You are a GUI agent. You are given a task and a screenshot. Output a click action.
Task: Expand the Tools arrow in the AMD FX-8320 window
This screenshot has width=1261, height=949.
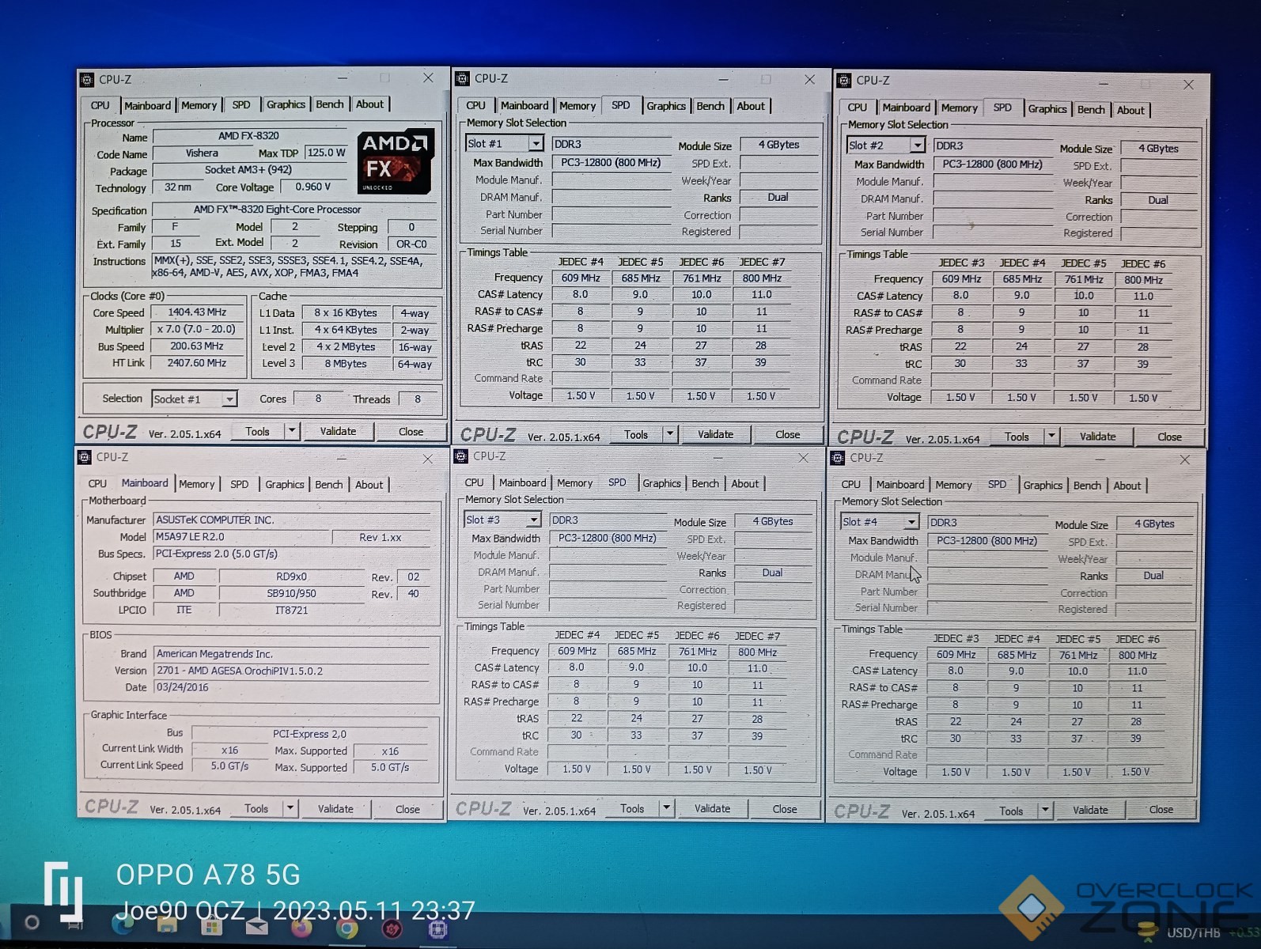[292, 431]
